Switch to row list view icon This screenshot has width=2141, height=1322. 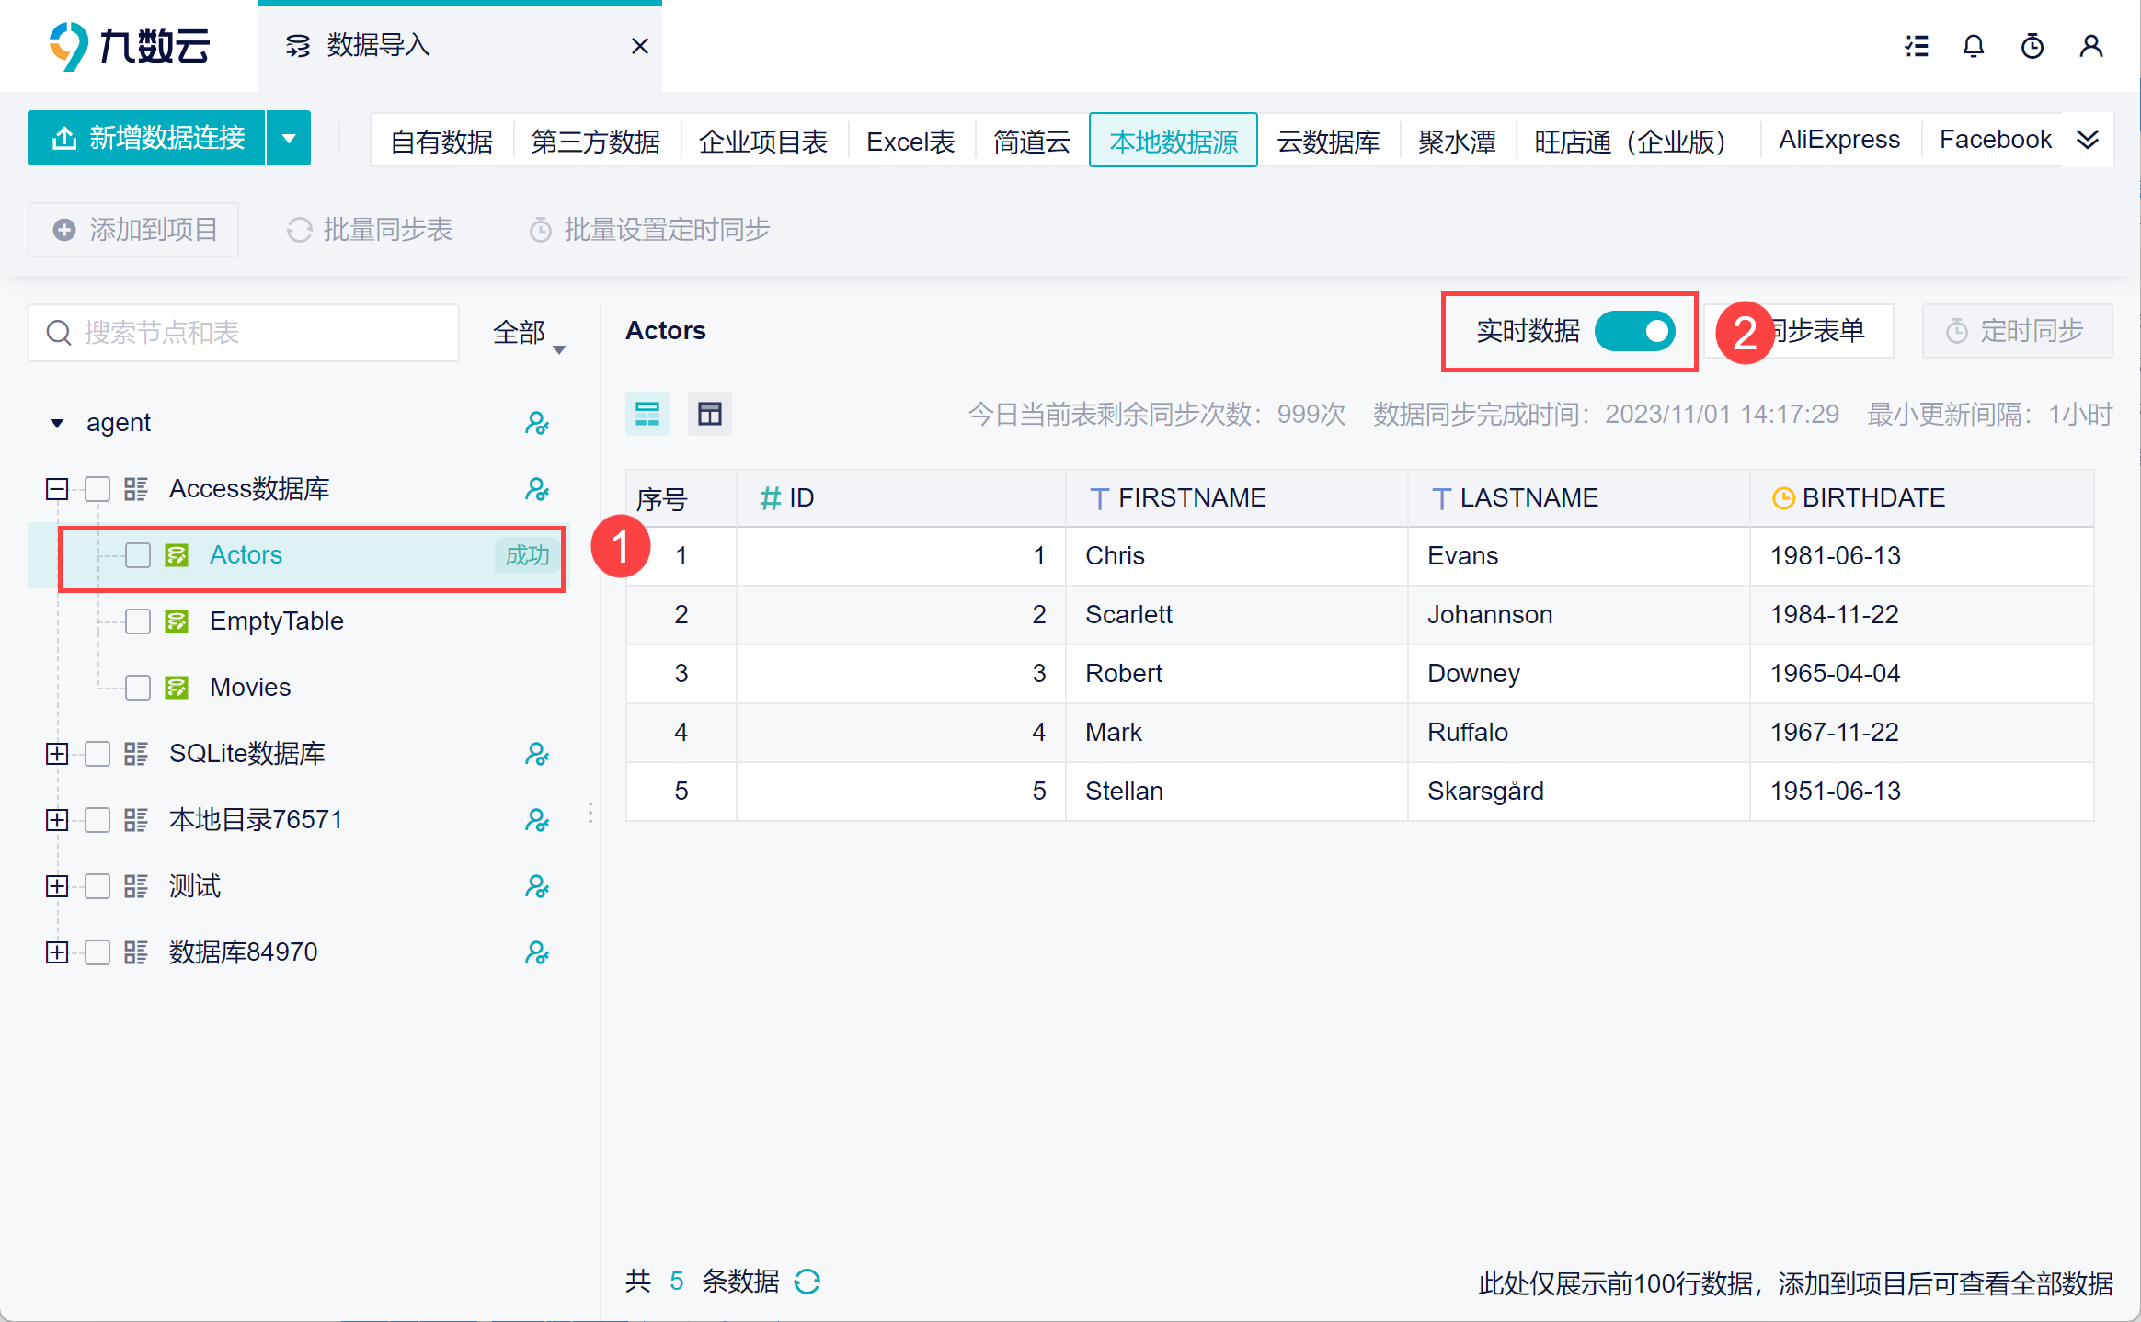click(647, 414)
